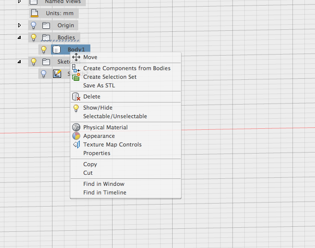The width and height of the screenshot is (315, 248).
Task: Collapse the Bodies folder arrow
Action: click(x=19, y=37)
